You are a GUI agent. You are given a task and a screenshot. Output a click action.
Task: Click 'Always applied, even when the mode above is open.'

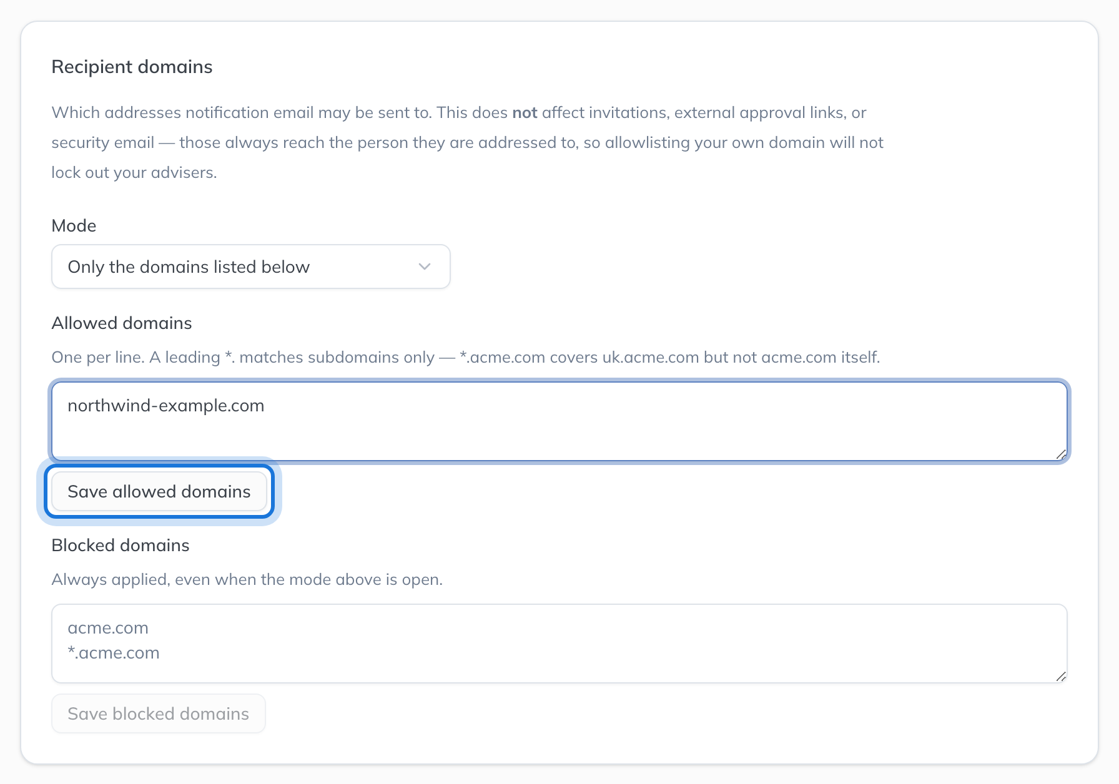[247, 579]
